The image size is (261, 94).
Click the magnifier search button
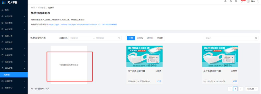[256, 38]
